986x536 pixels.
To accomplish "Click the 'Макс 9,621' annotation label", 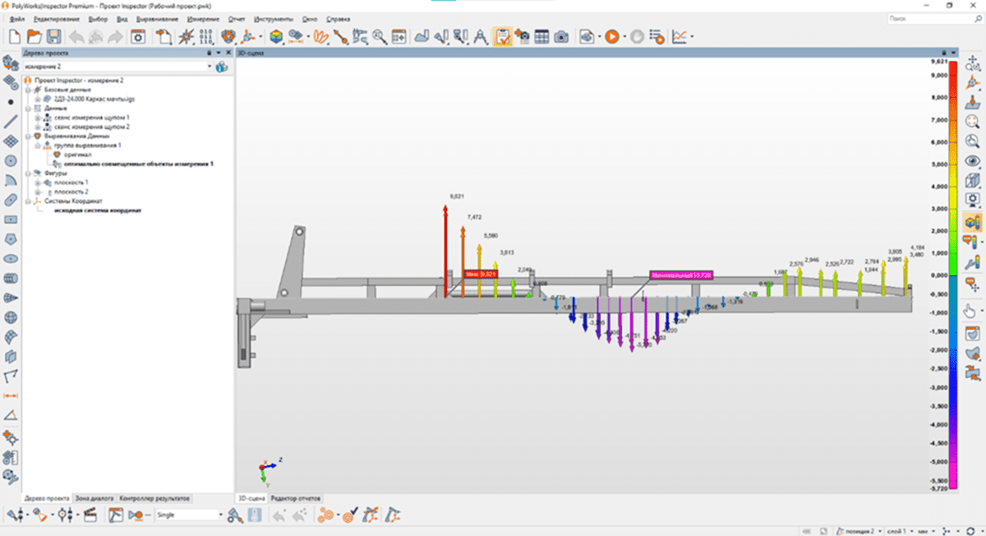I will tap(481, 274).
